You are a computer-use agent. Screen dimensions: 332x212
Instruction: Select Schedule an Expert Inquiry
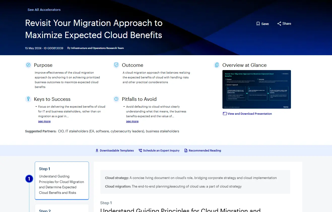point(161,150)
